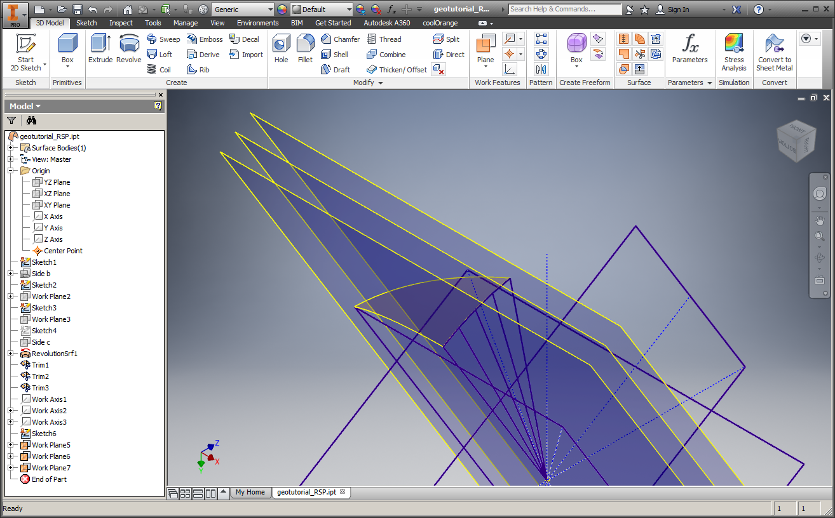The width and height of the screenshot is (835, 518).
Task: Open the Pan hand tool in navigation bar
Action: click(820, 221)
